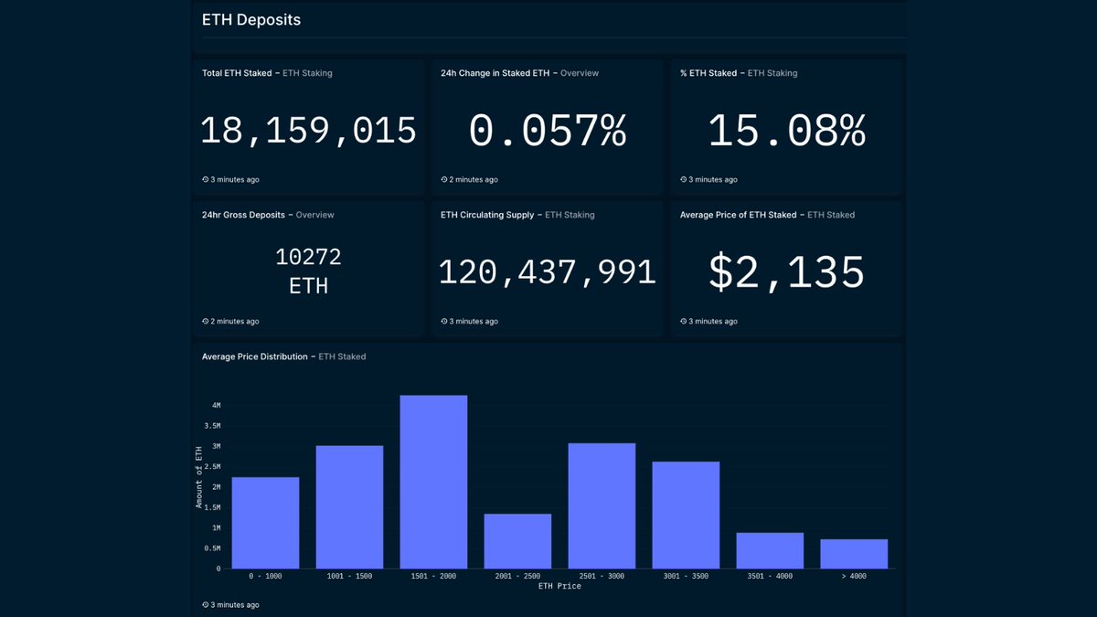Click the clock icon on ETH Circulating Supply panel
The image size is (1097, 617).
[444, 321]
